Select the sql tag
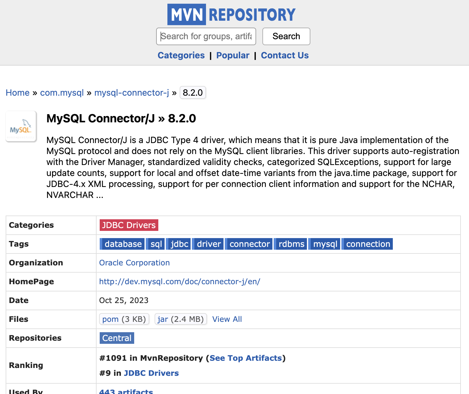 click(155, 244)
